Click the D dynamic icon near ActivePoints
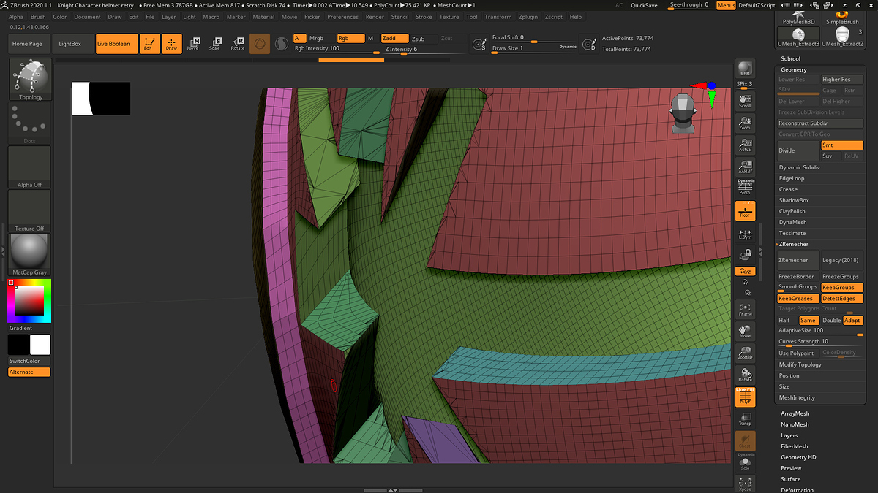 590,45
